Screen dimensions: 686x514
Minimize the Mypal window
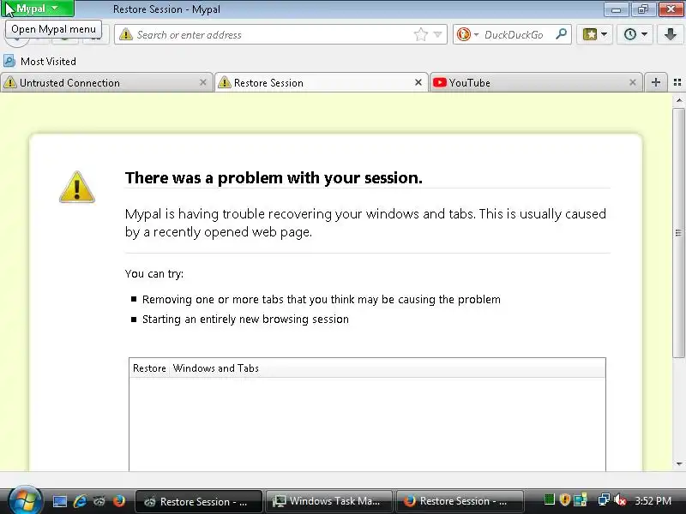point(616,9)
